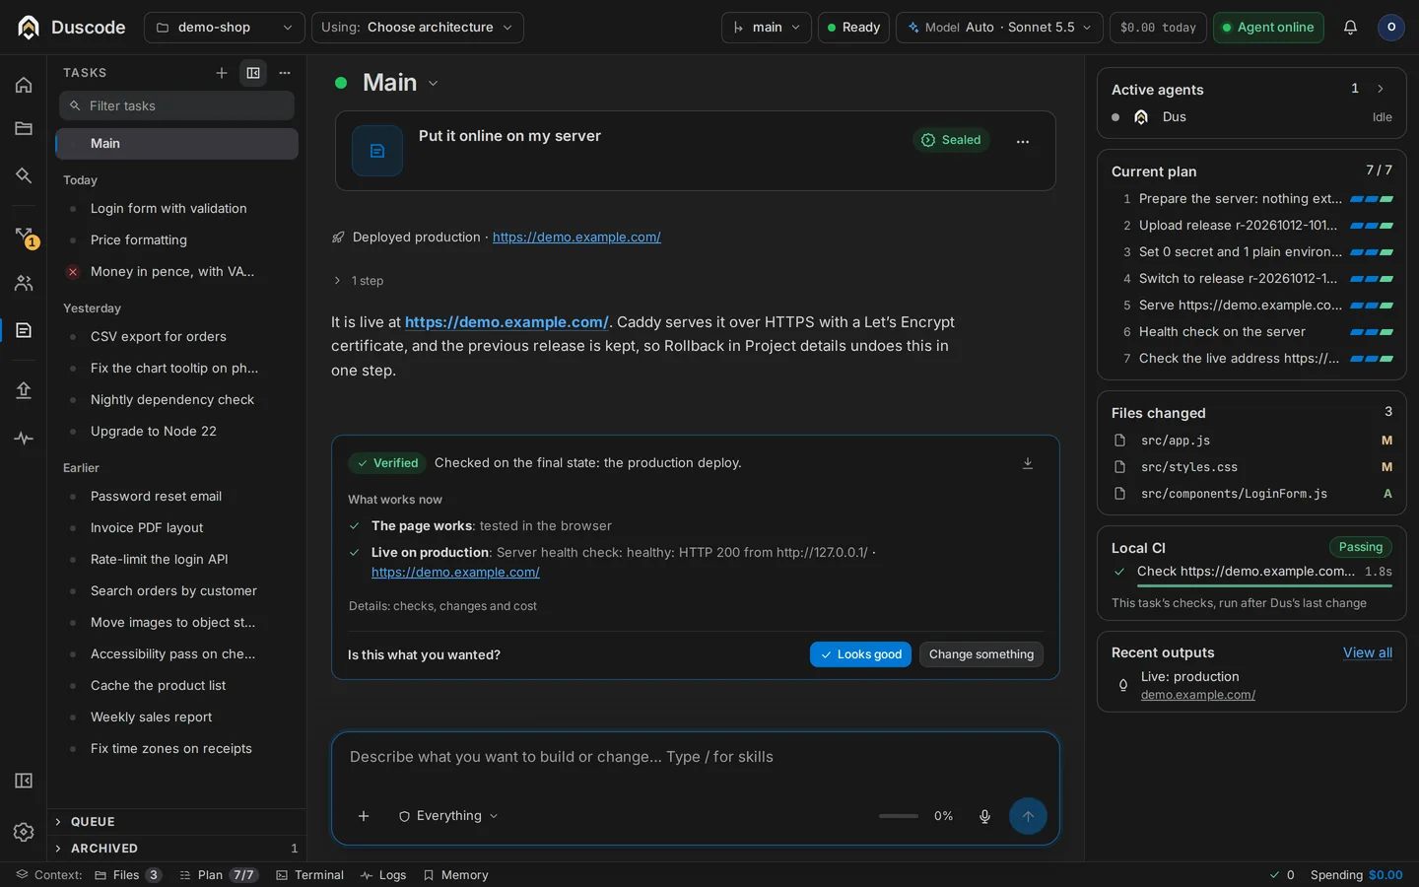Expand the QUEUE section
Viewport: 1419px width, 887px height.
177,822
